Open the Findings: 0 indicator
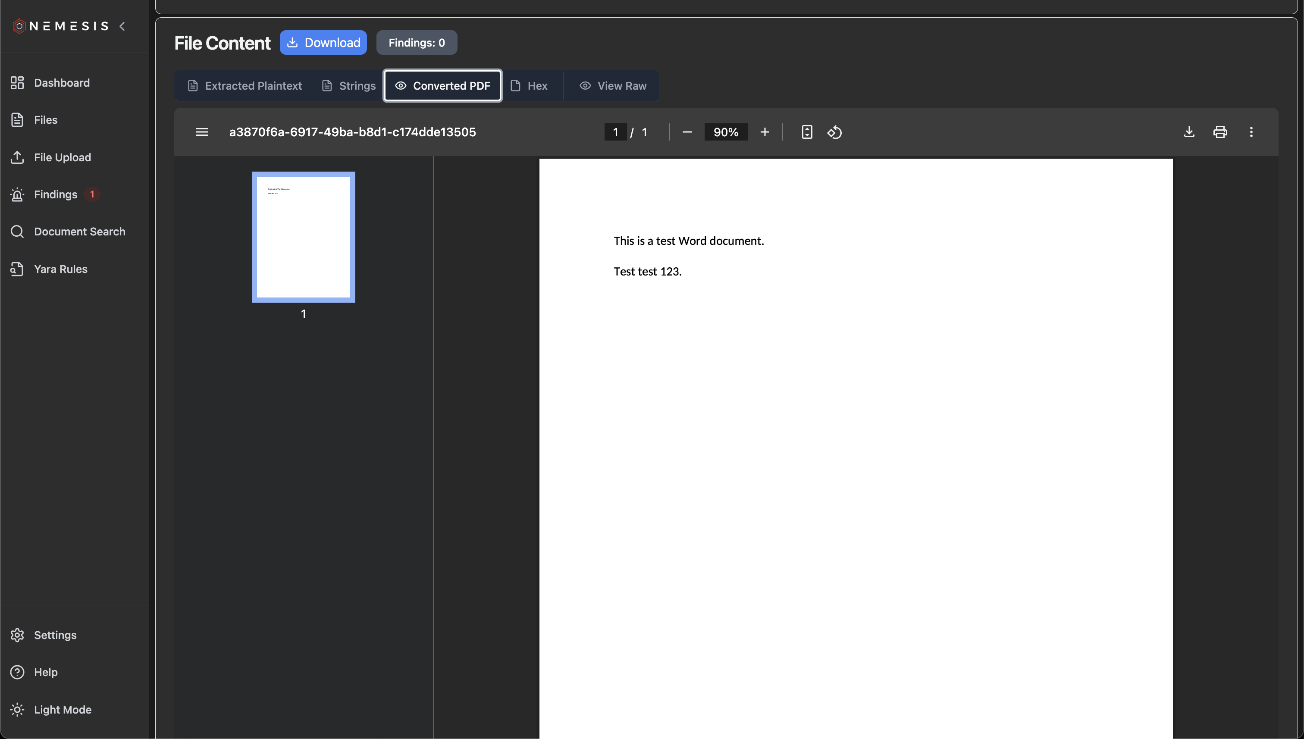This screenshot has height=739, width=1304. click(416, 42)
